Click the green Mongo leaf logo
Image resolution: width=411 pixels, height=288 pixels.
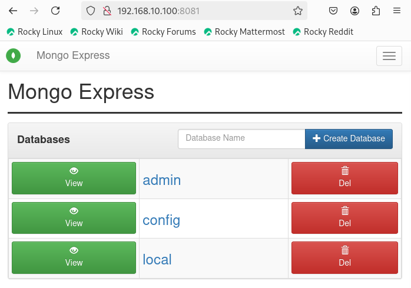(14, 55)
